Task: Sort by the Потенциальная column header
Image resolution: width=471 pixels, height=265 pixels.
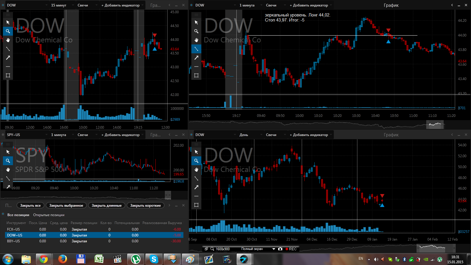Action: tap(127, 223)
